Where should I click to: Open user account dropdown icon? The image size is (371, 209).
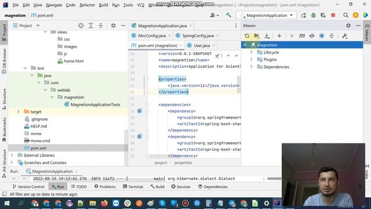point(214,15)
